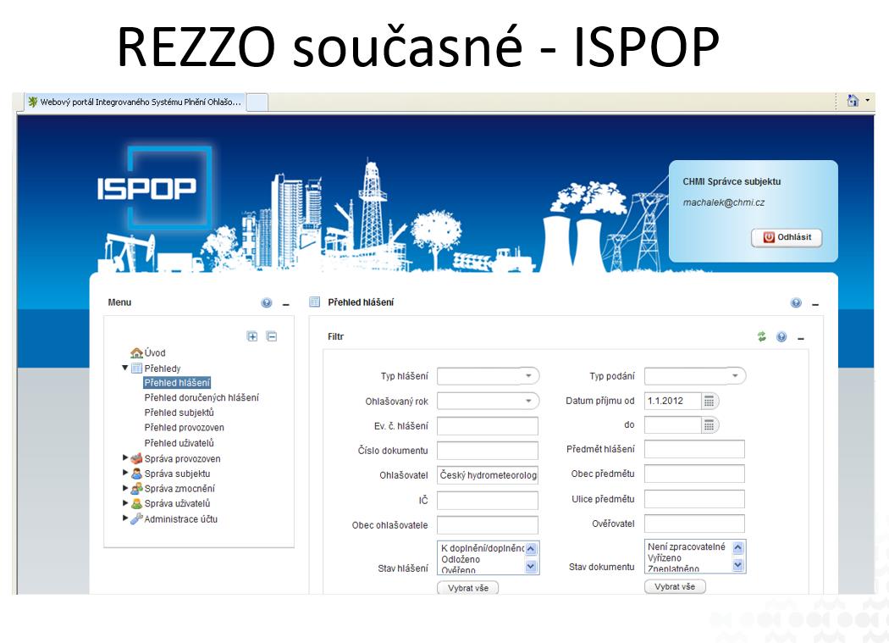Click the Ověřovatel input field
Viewport: 889px width, 643px height.
694,524
